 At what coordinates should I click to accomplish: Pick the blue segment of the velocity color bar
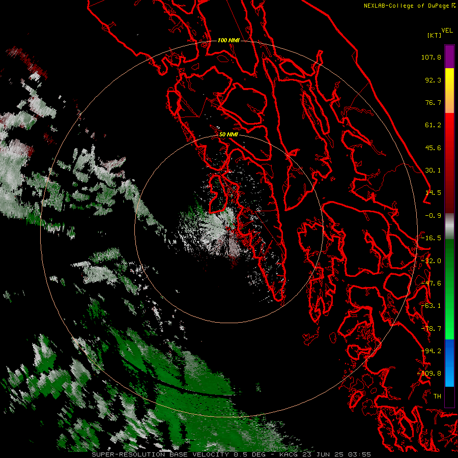click(x=449, y=363)
